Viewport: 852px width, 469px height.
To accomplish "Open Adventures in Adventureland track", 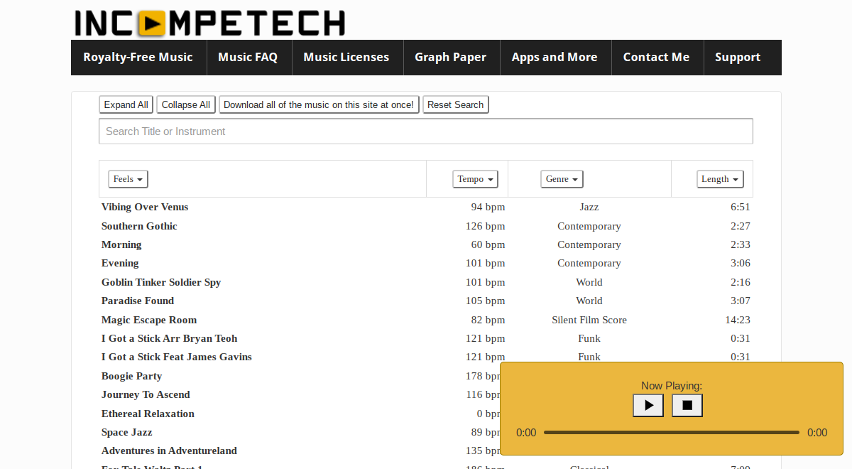I will (169, 451).
